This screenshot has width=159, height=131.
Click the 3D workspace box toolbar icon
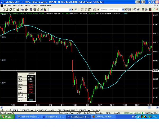[x=11, y=10]
